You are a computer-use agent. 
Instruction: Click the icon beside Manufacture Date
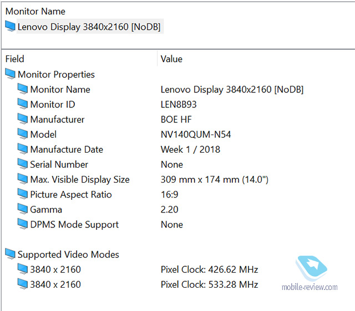23,149
